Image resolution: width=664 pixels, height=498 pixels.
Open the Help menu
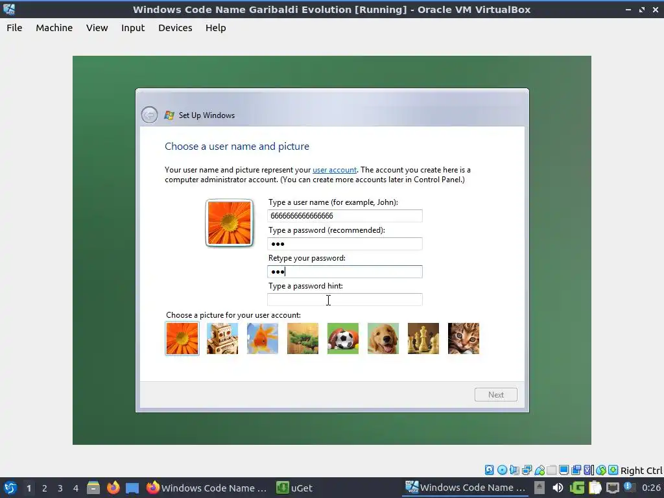[215, 28]
